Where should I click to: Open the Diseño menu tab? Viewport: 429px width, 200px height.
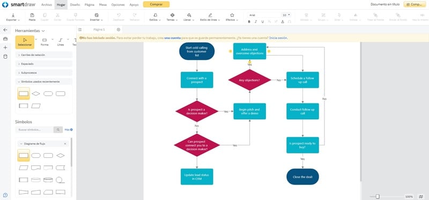click(75, 5)
